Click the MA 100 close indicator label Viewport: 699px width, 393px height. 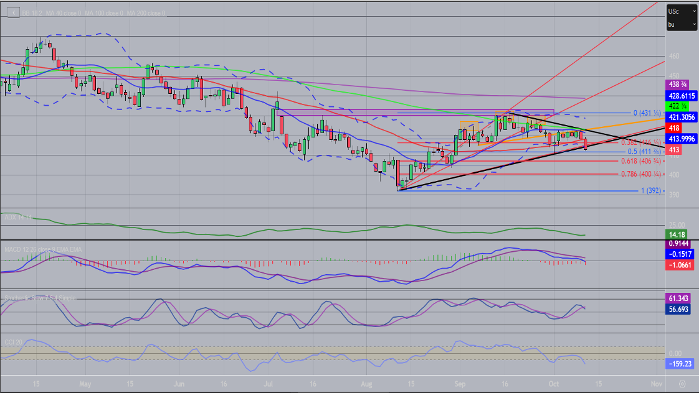pyautogui.click(x=105, y=13)
